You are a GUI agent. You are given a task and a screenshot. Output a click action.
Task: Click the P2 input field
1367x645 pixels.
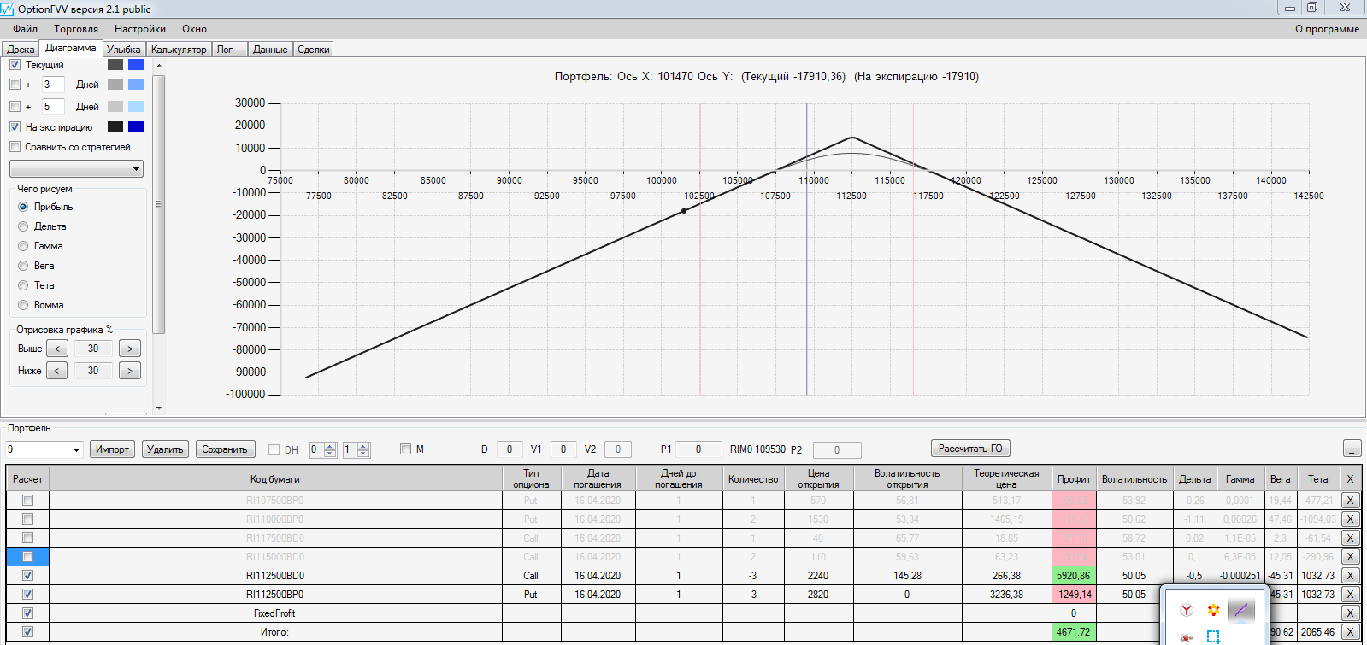point(836,449)
